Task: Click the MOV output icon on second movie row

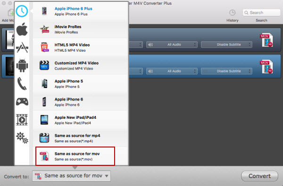Action: (266, 67)
